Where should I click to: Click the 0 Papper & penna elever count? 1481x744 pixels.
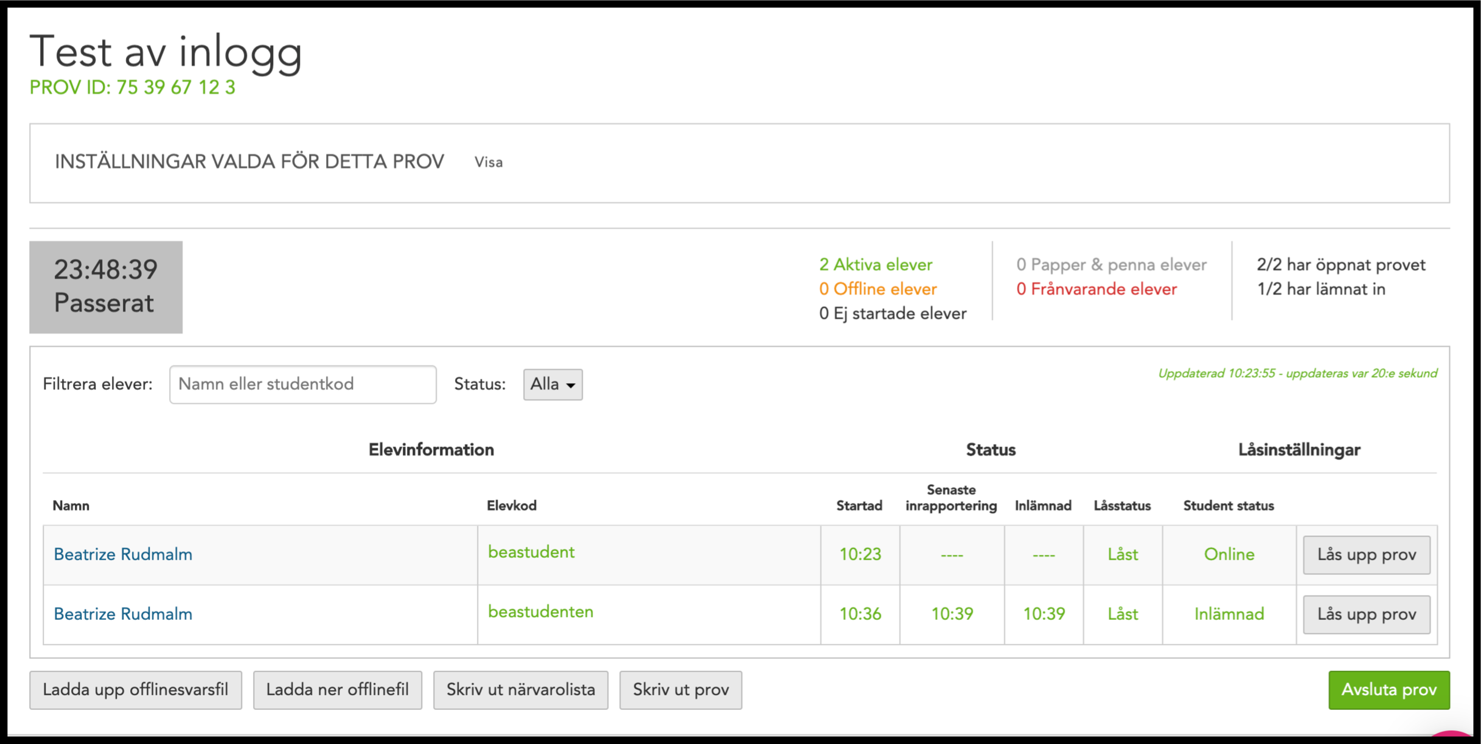[x=1112, y=265]
